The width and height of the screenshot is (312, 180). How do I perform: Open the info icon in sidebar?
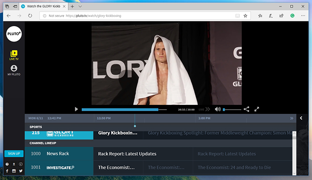[x=21, y=164]
